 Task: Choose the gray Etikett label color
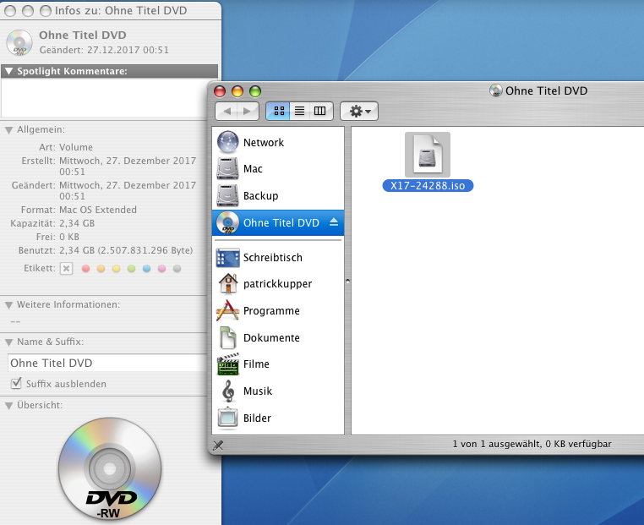[177, 269]
